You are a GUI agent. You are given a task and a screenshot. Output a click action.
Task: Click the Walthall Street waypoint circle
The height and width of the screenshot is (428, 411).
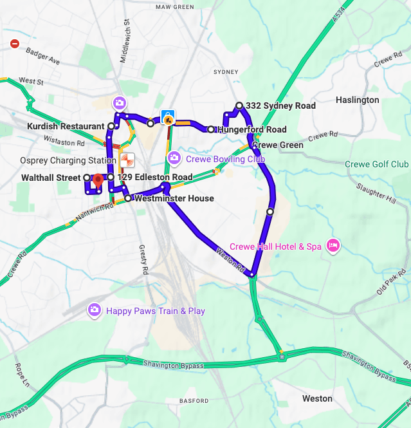click(x=87, y=178)
